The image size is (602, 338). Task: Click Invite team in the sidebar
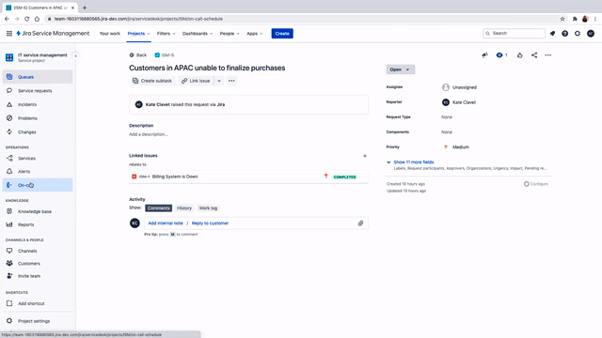pos(38,276)
